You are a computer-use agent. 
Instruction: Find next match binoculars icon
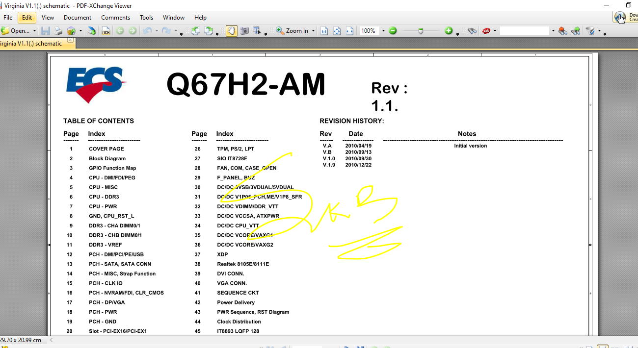576,31
